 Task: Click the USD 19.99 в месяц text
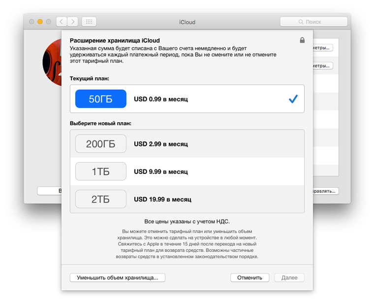[162, 199]
